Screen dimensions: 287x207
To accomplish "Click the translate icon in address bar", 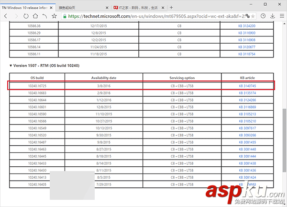I will 247,16.
